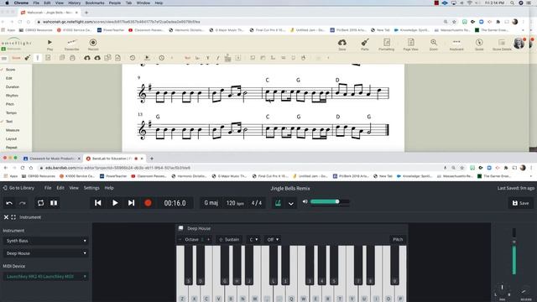Open Page View in Noteflight

pos(410,44)
